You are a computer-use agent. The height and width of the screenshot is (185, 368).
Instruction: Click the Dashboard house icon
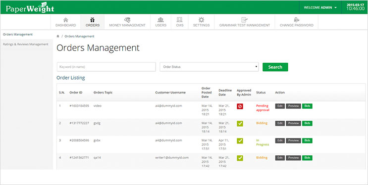[x=66, y=20]
